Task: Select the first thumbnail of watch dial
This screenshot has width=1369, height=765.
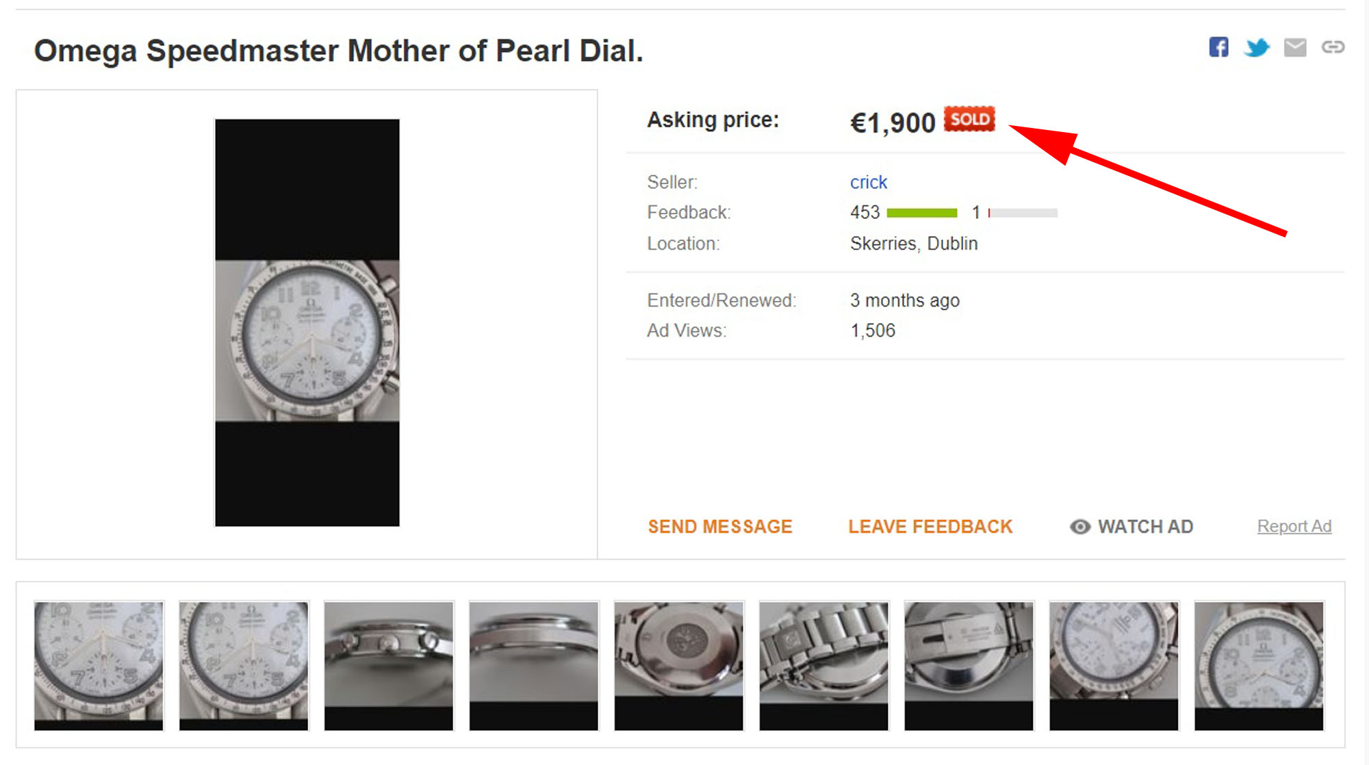Action: 99,665
